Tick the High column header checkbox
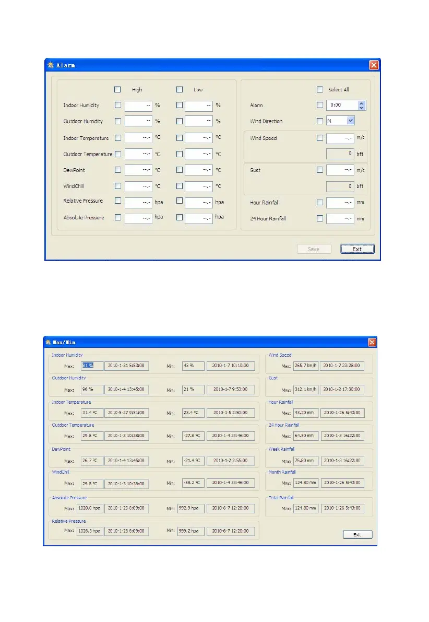This screenshot has width=429, height=622. point(117,90)
